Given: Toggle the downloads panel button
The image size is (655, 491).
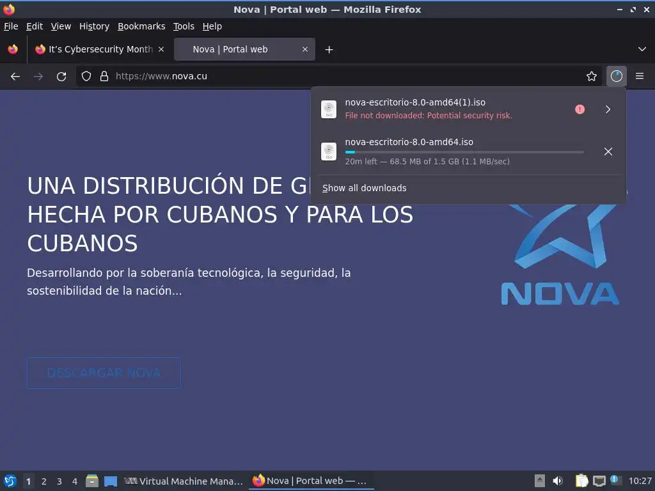Looking at the screenshot, I should coord(617,77).
